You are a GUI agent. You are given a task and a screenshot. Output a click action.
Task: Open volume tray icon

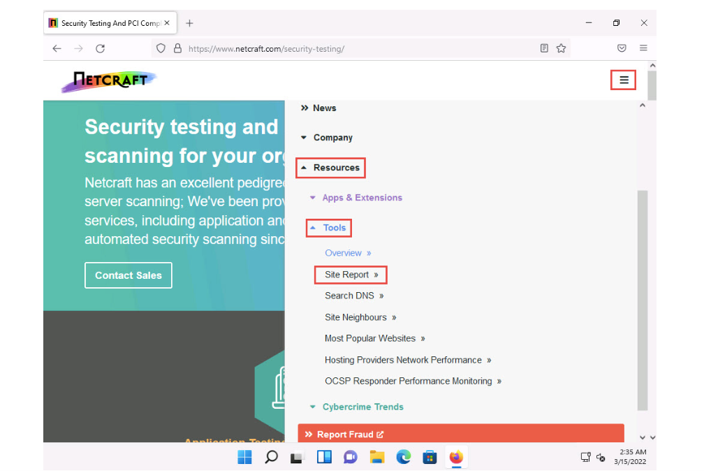[x=601, y=457]
